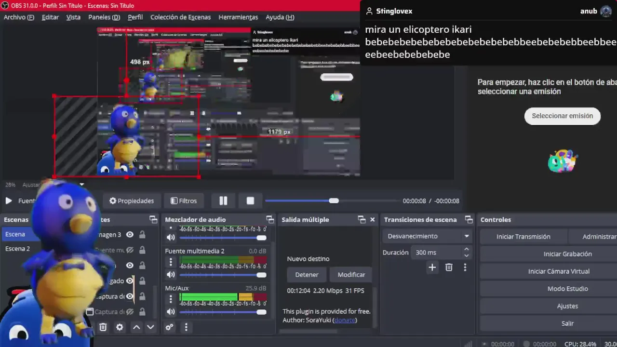Click the network status bars icon
Screen dimensions: 617x347
pos(468,344)
